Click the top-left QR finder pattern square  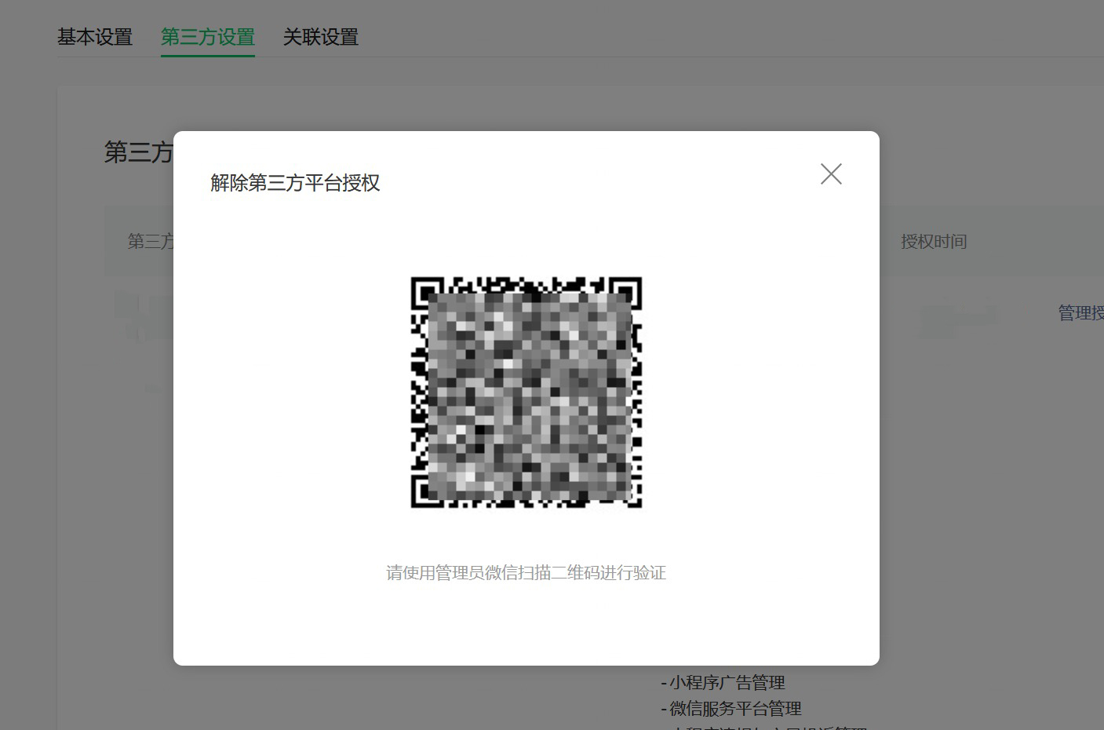click(424, 290)
